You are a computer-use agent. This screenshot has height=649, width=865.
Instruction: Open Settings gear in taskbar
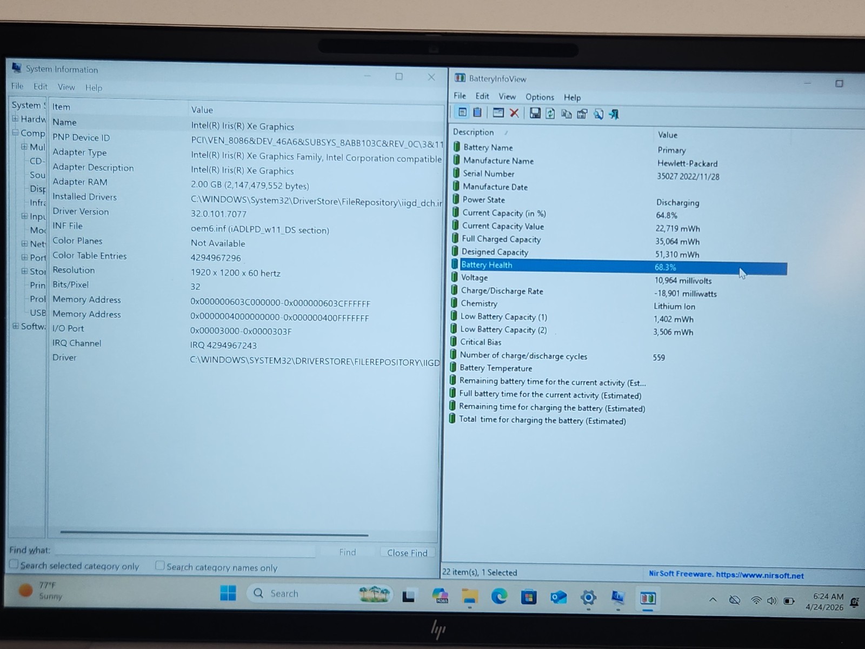tap(588, 598)
